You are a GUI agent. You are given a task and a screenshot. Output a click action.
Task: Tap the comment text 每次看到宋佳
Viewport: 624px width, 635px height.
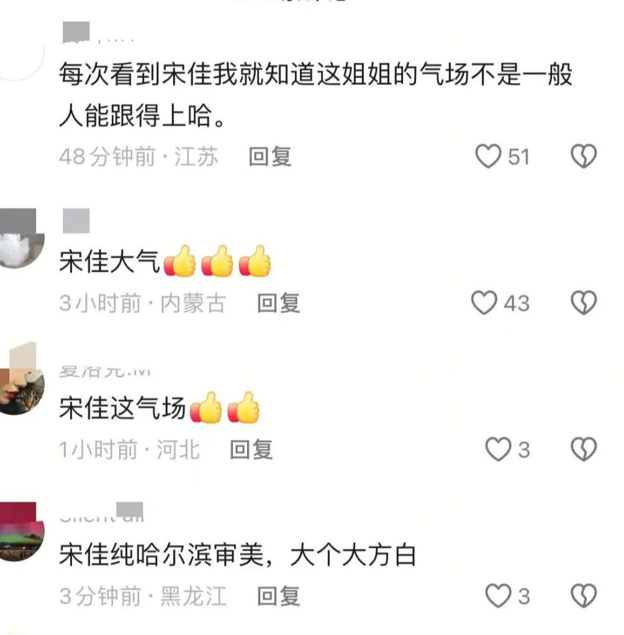[136, 74]
